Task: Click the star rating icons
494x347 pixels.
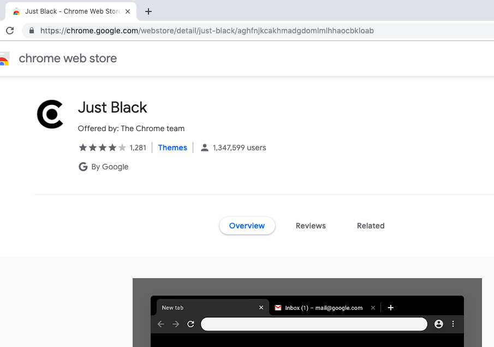Action: coord(102,148)
